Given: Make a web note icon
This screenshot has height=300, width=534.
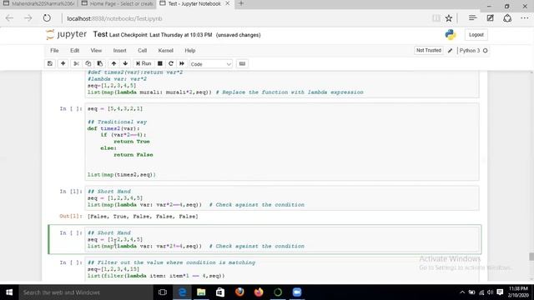Looking at the screenshot, I should pyautogui.click(x=490, y=18).
